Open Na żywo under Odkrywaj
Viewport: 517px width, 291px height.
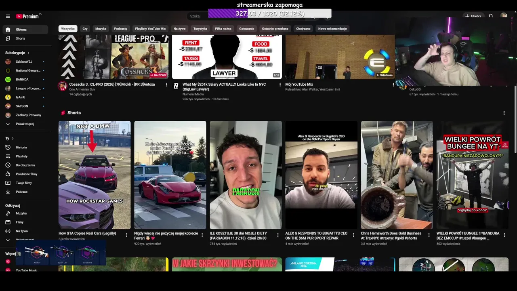click(x=25, y=231)
